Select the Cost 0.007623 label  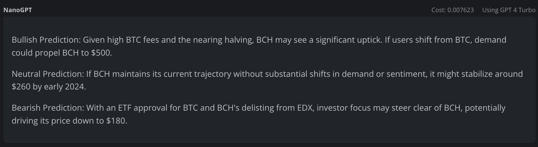(x=452, y=10)
